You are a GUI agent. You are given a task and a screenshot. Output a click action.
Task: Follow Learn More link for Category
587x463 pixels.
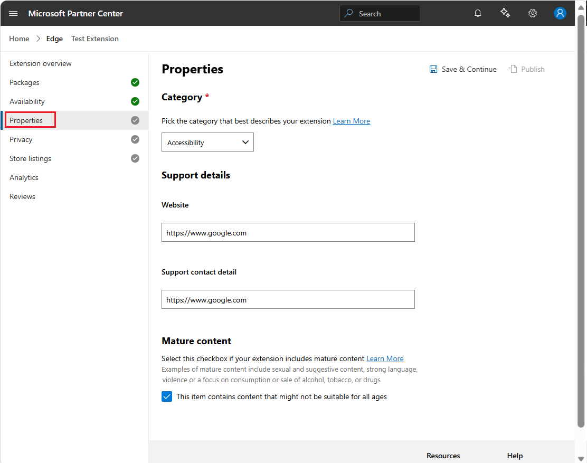tap(351, 121)
